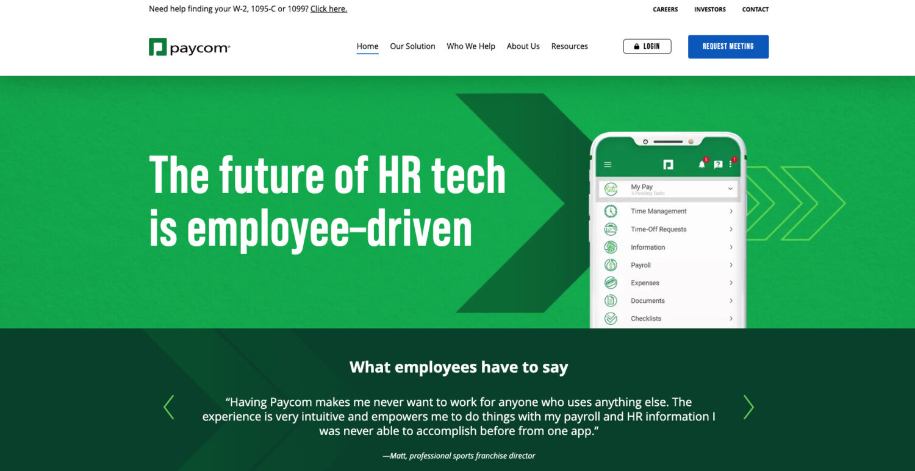Click the Checklists checkmark icon
The height and width of the screenshot is (471, 915).
click(x=611, y=319)
